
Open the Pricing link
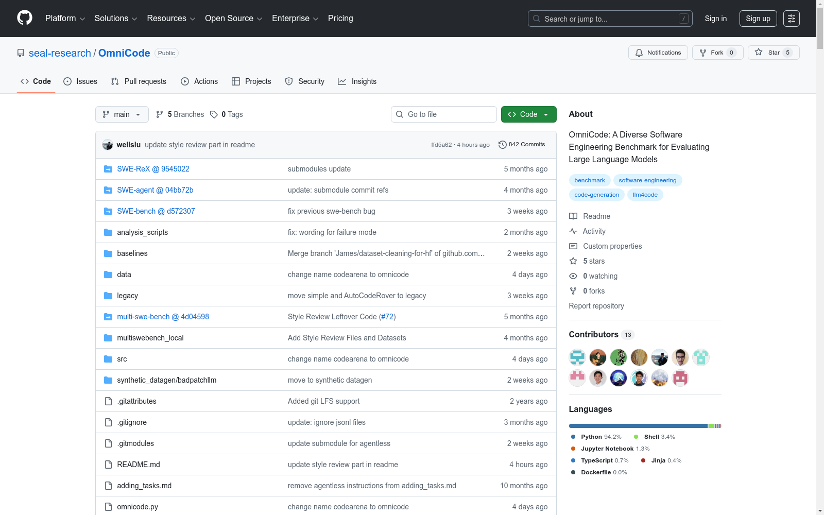click(340, 19)
